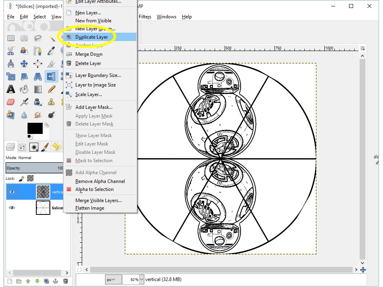Toggle visibility of the vertical layer

(x=12, y=192)
